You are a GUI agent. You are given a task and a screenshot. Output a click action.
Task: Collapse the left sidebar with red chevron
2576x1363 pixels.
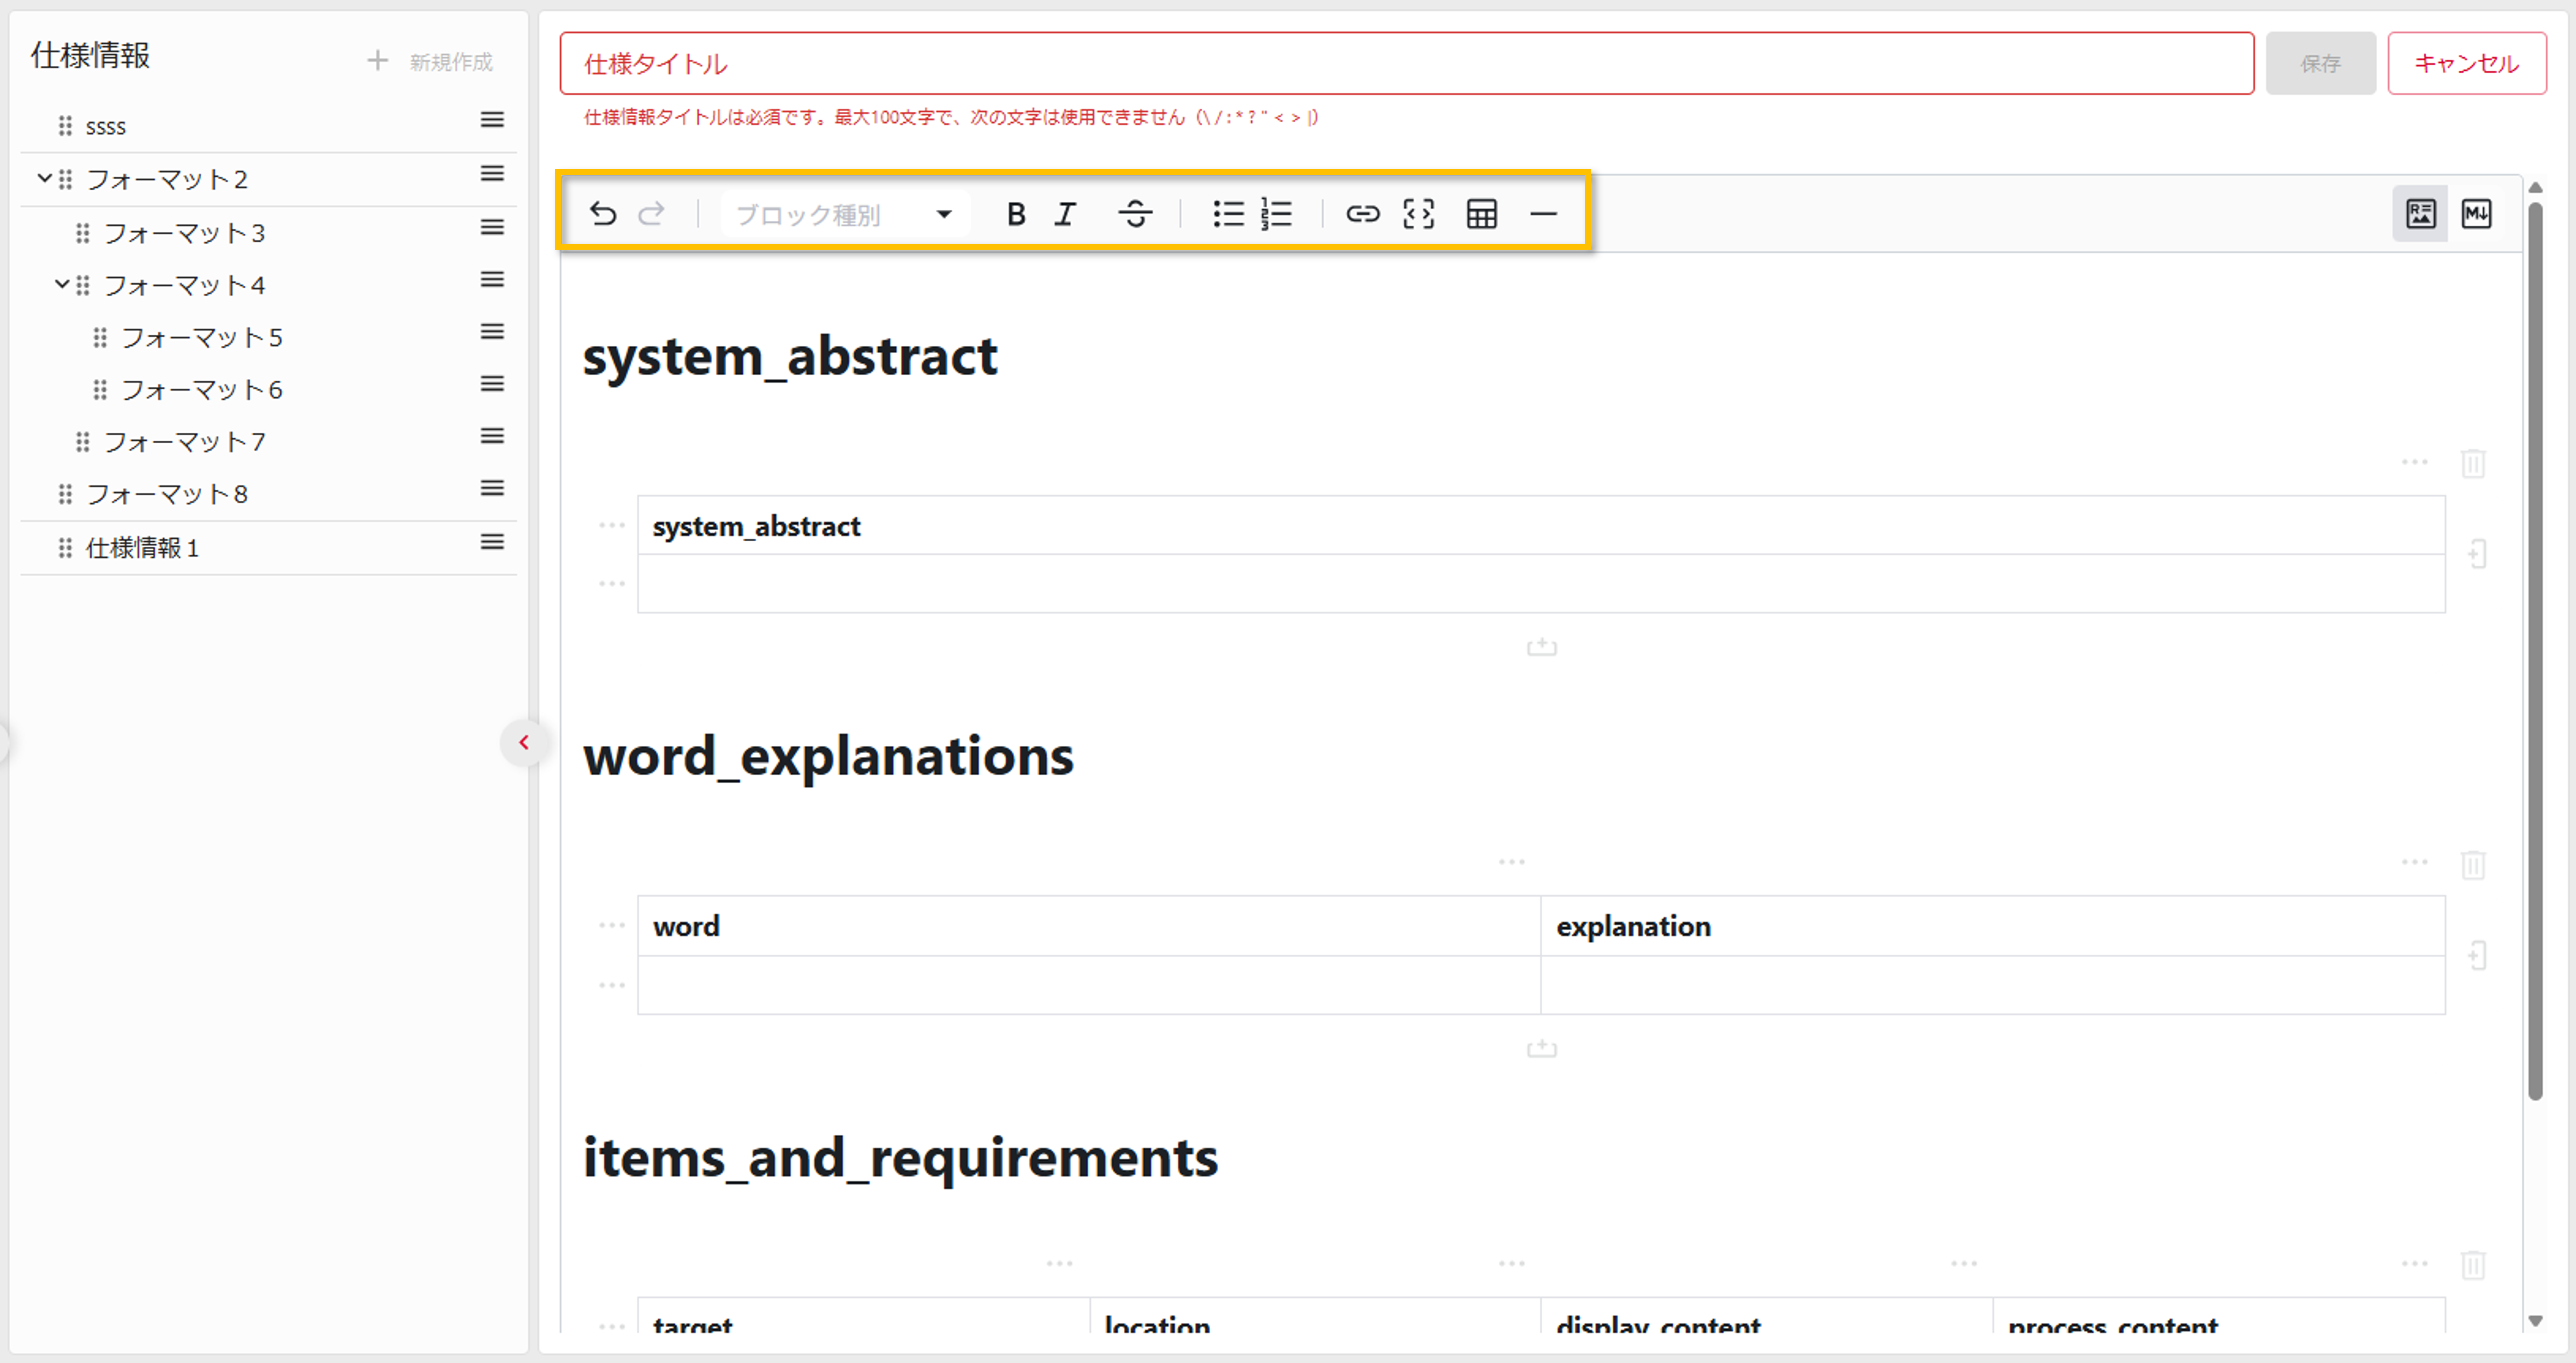[524, 742]
